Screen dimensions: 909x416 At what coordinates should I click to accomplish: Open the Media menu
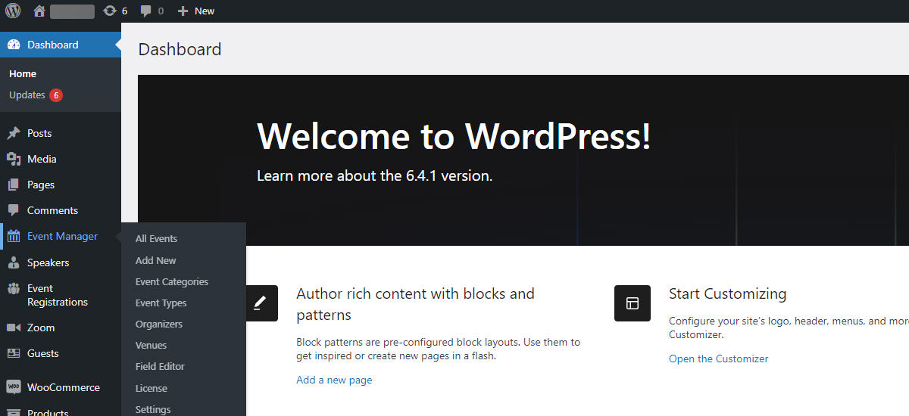[x=61, y=159]
